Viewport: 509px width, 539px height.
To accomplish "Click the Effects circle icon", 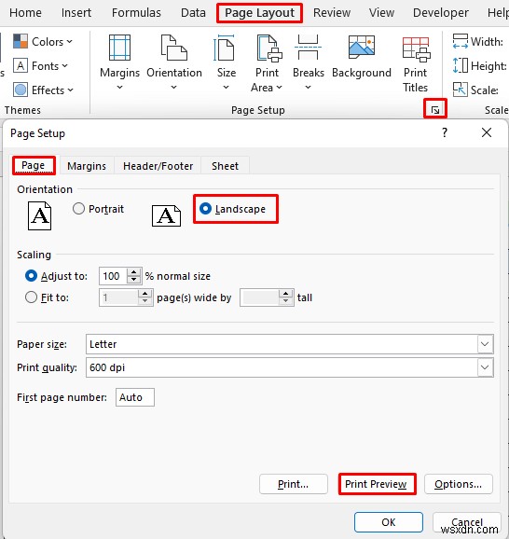I will point(21,90).
